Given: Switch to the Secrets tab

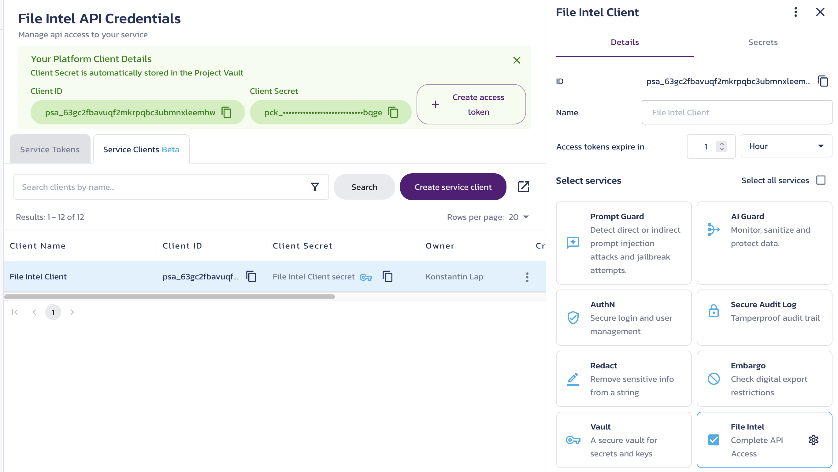Looking at the screenshot, I should 763,42.
